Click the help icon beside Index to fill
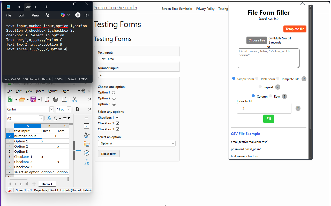Screen dimensions: 331x206 [298, 108]
